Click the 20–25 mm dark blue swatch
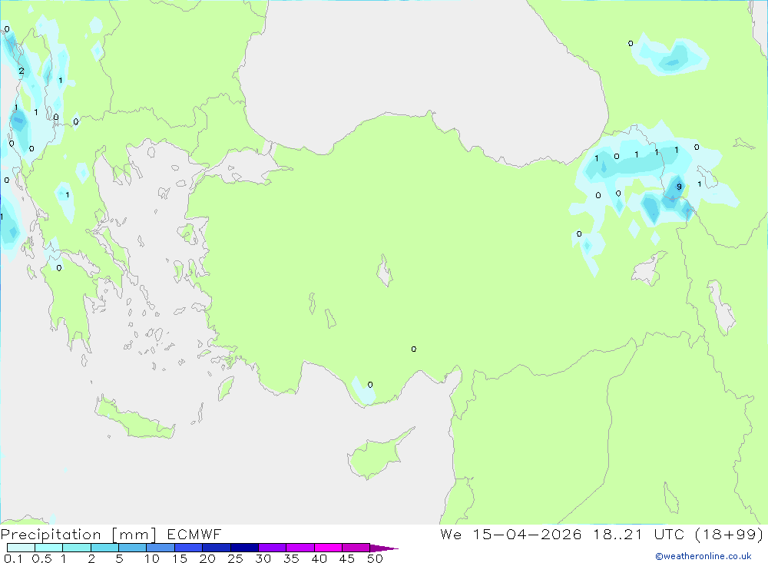The height and width of the screenshot is (563, 768). tap(216, 548)
